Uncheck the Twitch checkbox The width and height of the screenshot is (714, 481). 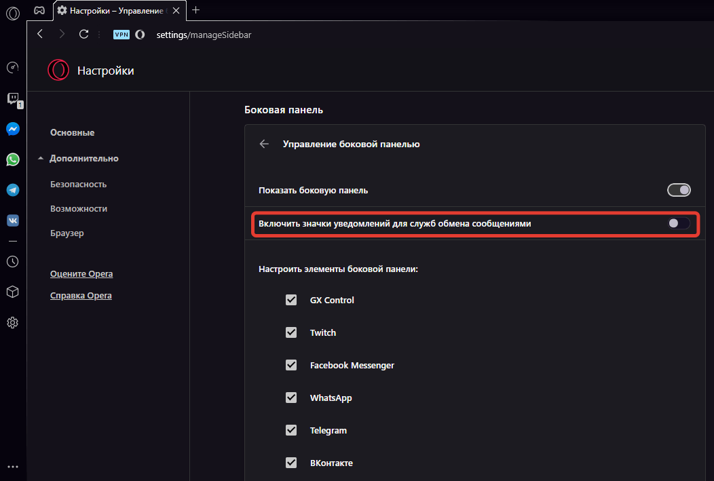(291, 332)
